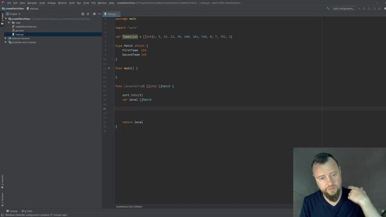Click the tool windows toggle icon in status bar
Image resolution: width=386 pixels, height=217 pixels.
click(2, 215)
